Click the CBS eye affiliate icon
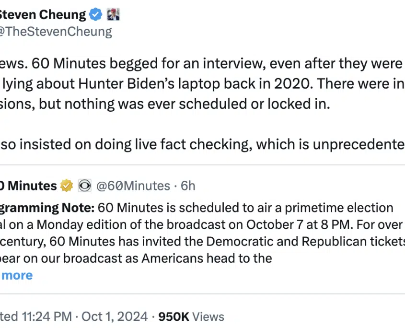This screenshot has height=328, width=405. [84, 186]
